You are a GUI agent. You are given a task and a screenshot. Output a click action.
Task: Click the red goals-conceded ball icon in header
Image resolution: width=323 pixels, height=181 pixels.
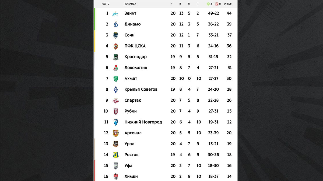coord(217,4)
